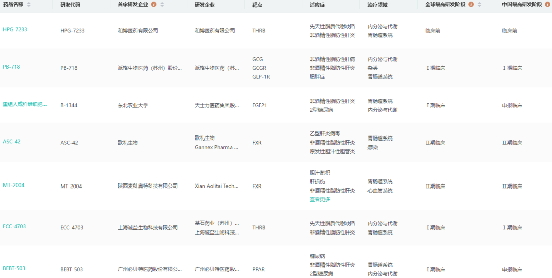Viewport: 552px width, 278px height.
Task: Click indication 乙型肝炎病毒
Action: [325, 134]
